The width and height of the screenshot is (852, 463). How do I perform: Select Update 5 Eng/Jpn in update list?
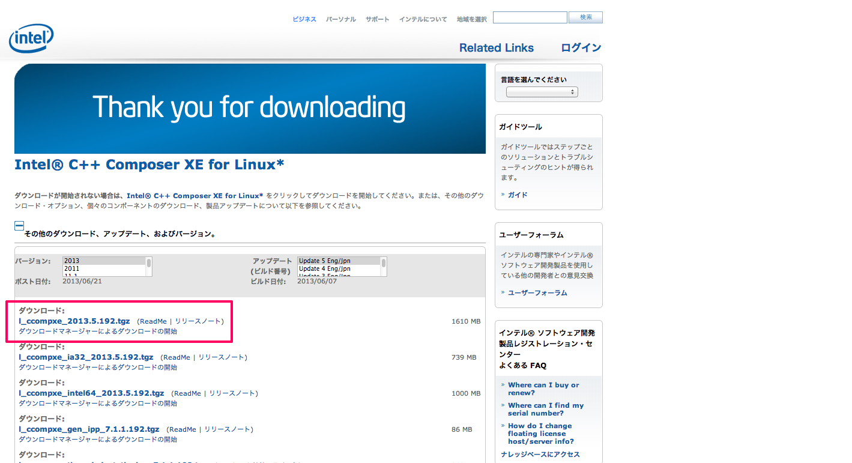point(339,261)
